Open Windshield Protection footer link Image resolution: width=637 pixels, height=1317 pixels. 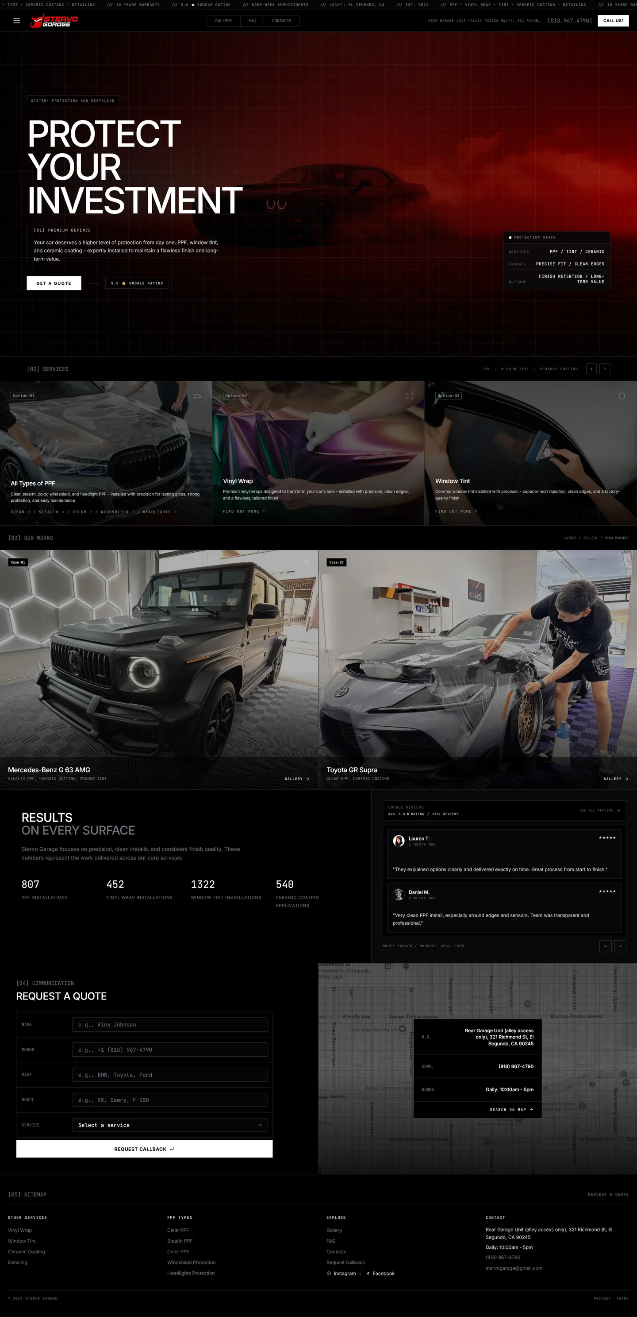pos(192,1262)
